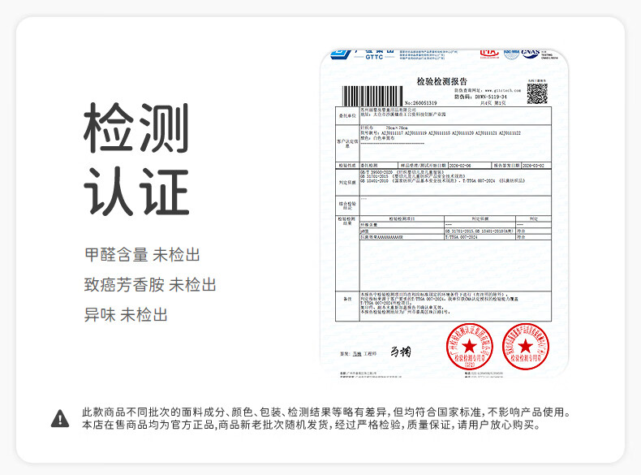
Task: Click the left red inspection stamp
Action: tap(469, 347)
